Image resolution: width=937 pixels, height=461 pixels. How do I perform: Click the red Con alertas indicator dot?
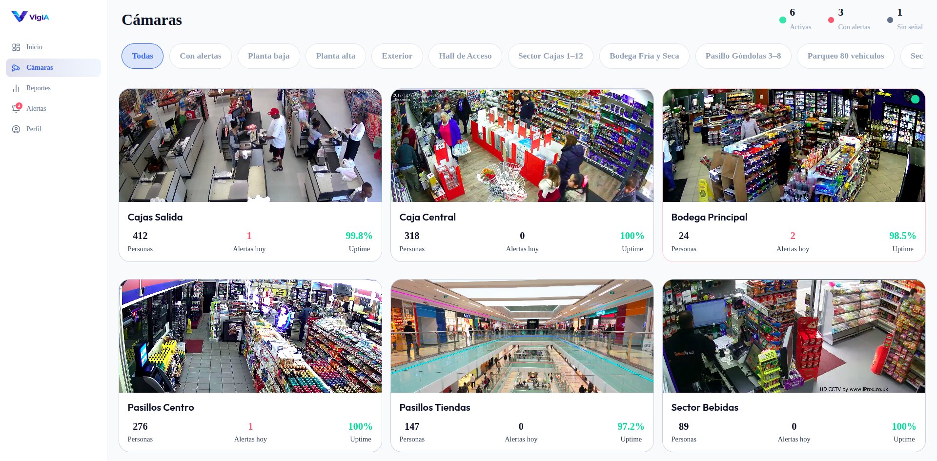(x=831, y=20)
